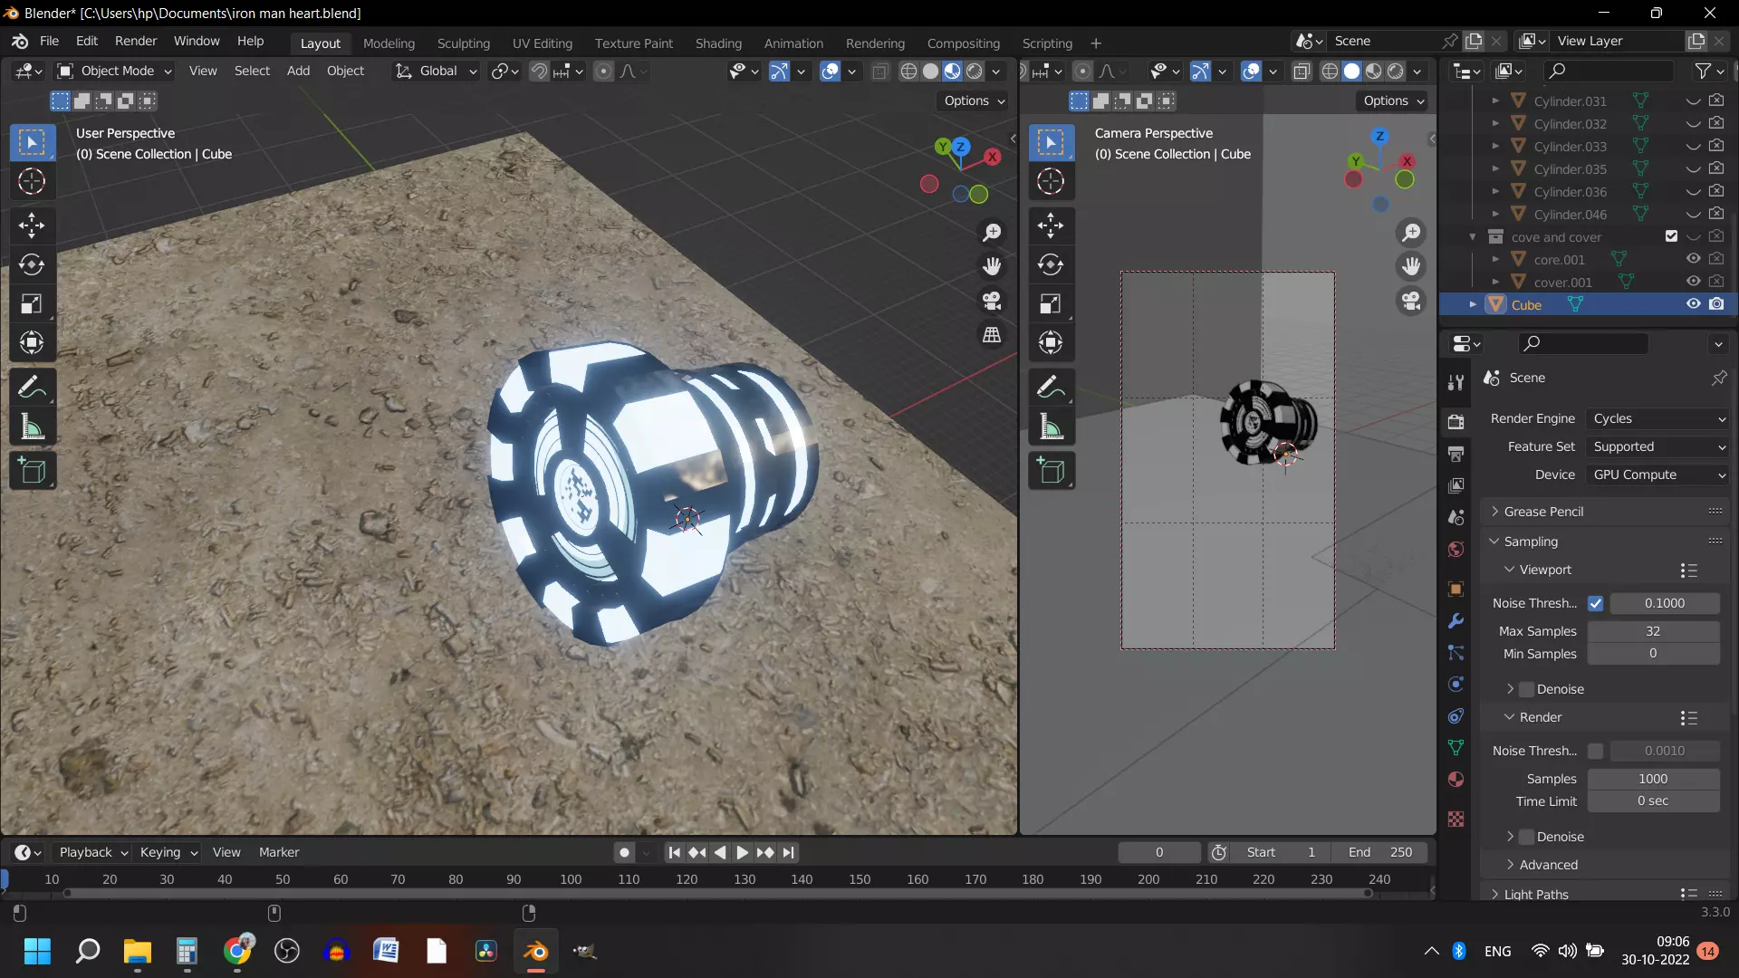The height and width of the screenshot is (978, 1739).
Task: Open the Render Engine dropdown
Action: 1657,418
